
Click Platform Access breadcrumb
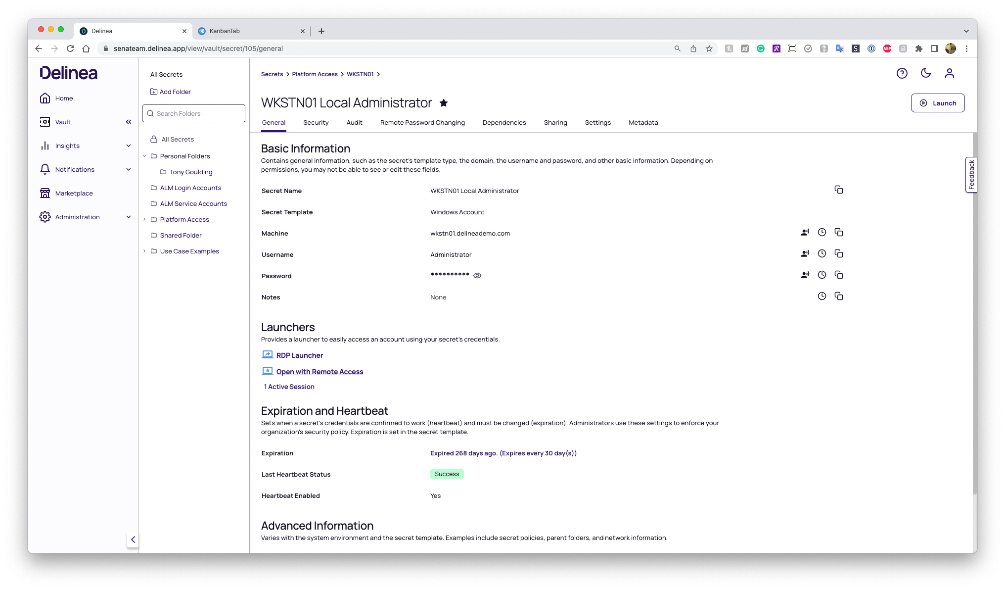tap(315, 74)
